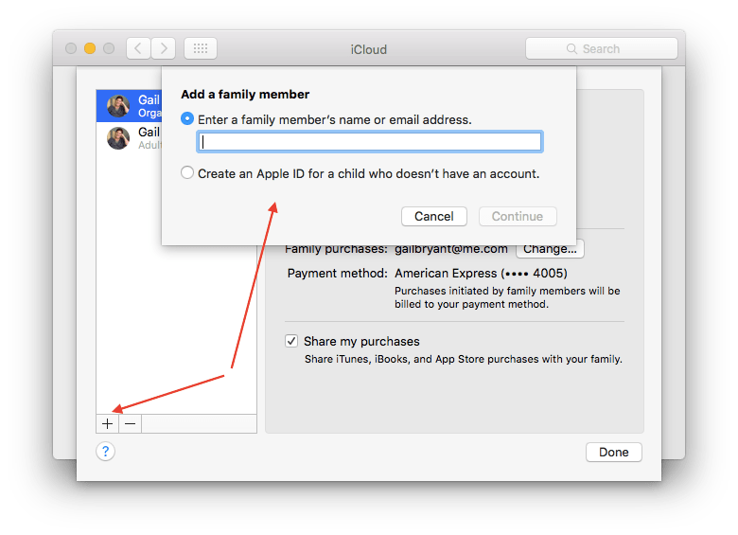Click the magnifier icon in Search

[x=571, y=49]
